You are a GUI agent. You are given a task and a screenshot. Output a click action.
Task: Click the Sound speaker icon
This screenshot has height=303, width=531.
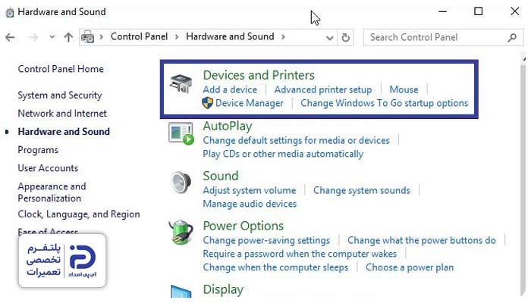(181, 183)
